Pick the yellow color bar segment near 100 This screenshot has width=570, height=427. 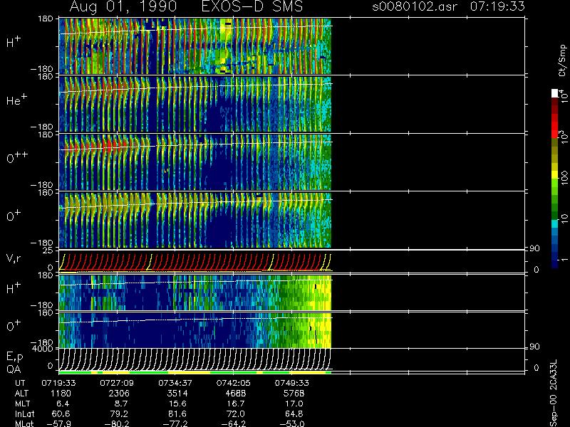pos(555,174)
